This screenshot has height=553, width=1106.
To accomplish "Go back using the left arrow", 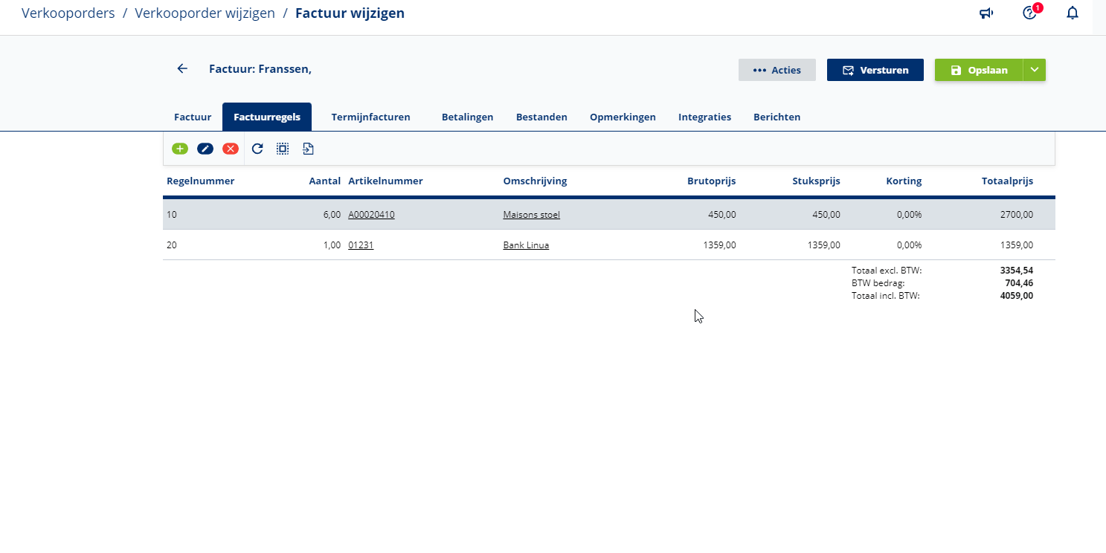I will coord(182,69).
